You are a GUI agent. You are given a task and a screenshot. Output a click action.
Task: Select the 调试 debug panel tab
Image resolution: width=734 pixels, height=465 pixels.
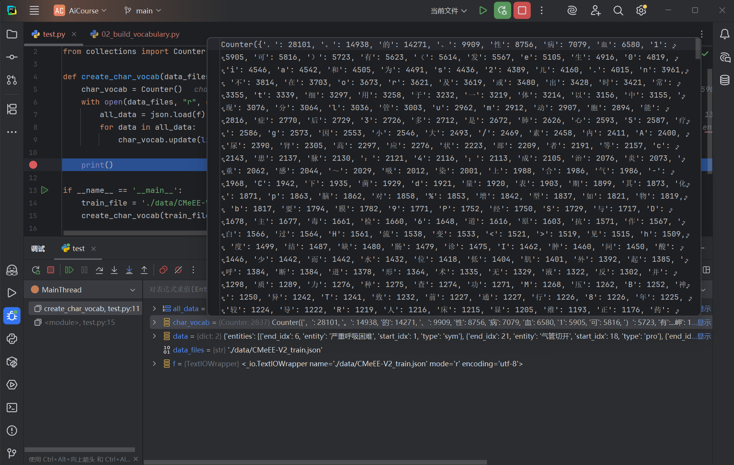click(38, 249)
